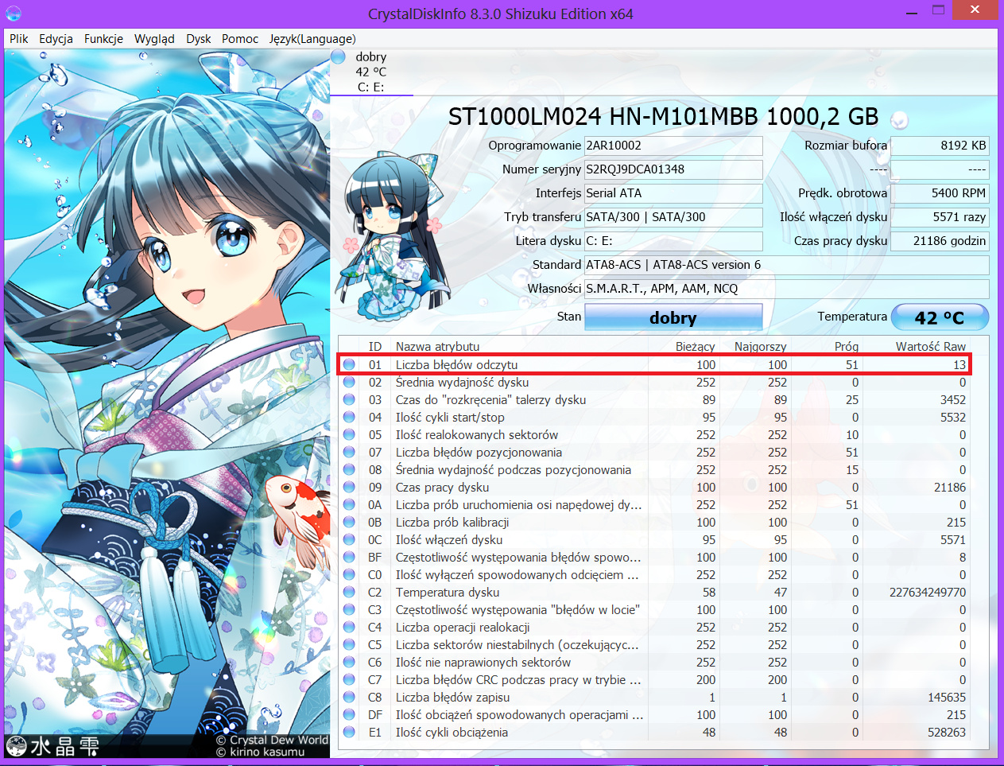
Task: Click status orb for attribute 07
Action: (349, 452)
